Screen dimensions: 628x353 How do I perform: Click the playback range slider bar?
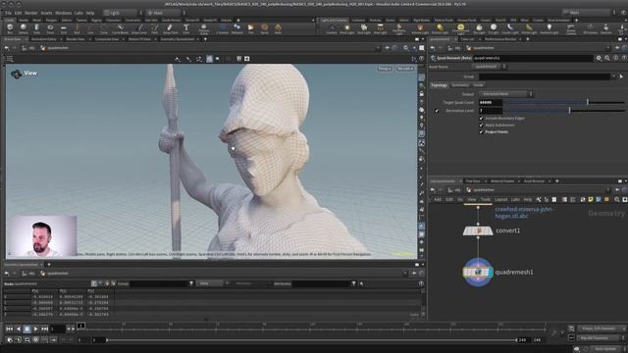(312, 340)
